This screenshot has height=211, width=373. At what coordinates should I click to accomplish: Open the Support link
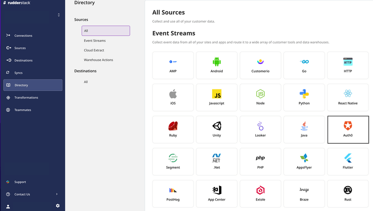point(33,182)
